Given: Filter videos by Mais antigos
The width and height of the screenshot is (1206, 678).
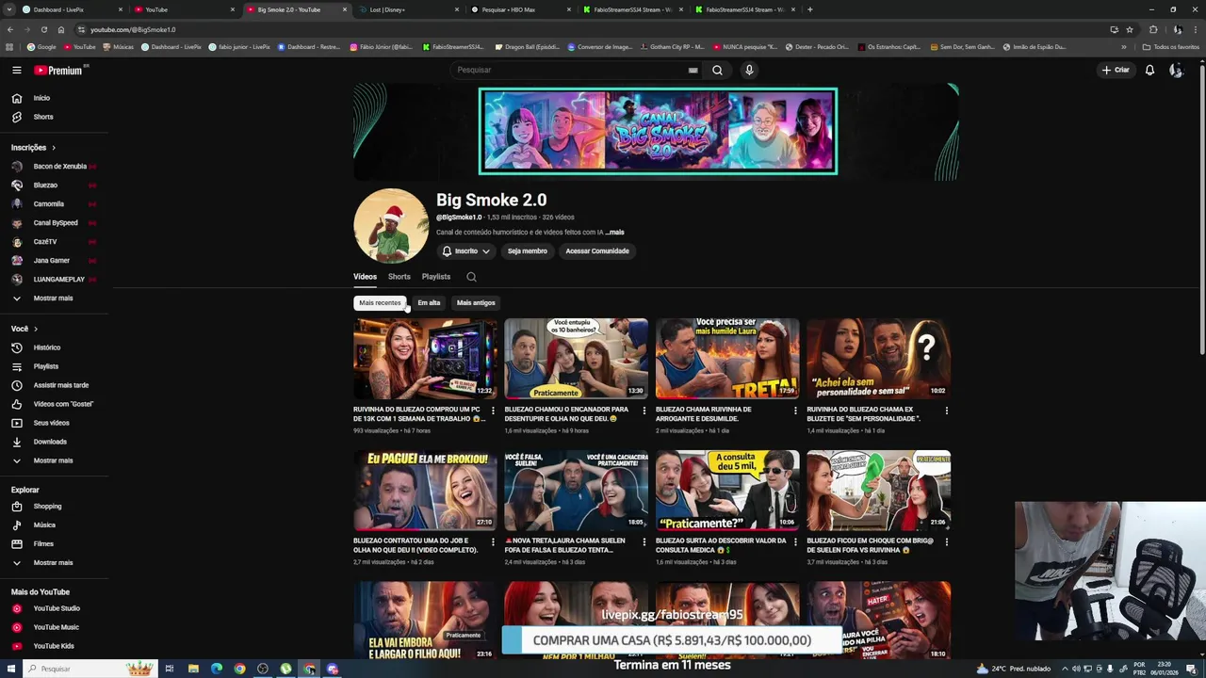Looking at the screenshot, I should click(476, 303).
